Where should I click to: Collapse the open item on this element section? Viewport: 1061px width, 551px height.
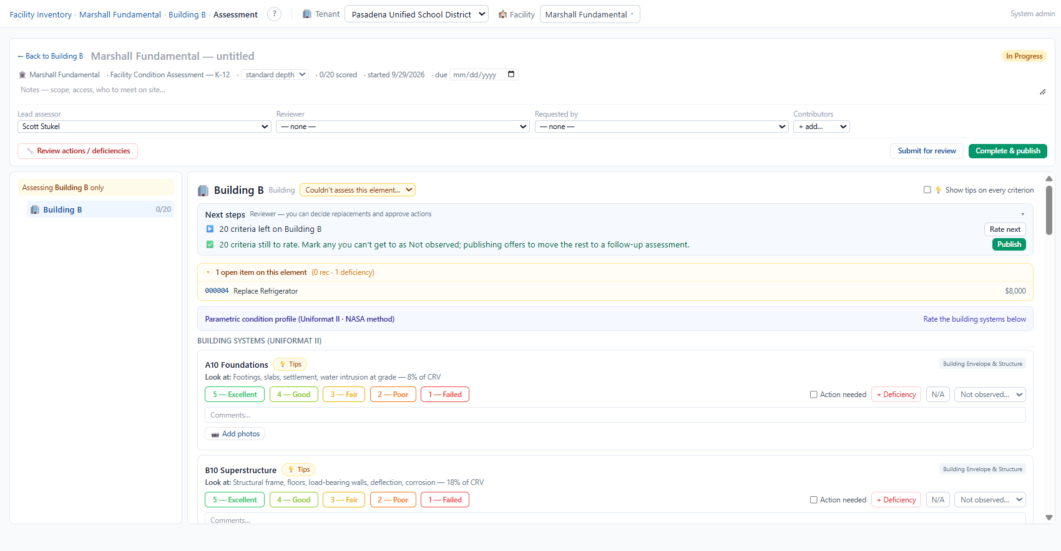point(208,272)
